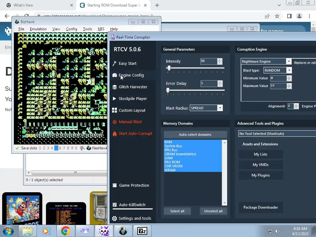The width and height of the screenshot is (316, 237).
Task: Click Auto-select domains button
Action: pyautogui.click(x=195, y=135)
